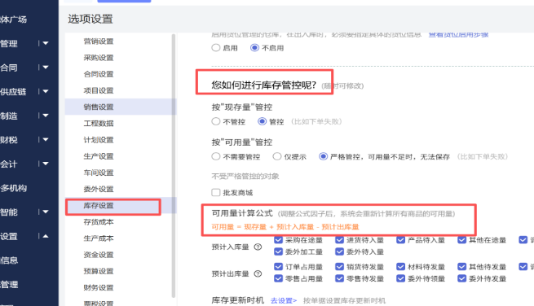Image resolution: width=534 pixels, height=306 pixels.
Task: Open 信息 in the sidebar
Action: (x=9, y=260)
